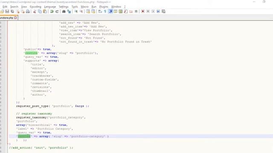Open the Macro menu
Viewport: 273px width, 153px height.
[x=84, y=7]
